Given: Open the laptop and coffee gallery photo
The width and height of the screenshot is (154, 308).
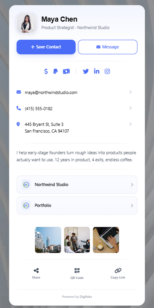Looking at the screenshot, I should pos(106,240).
